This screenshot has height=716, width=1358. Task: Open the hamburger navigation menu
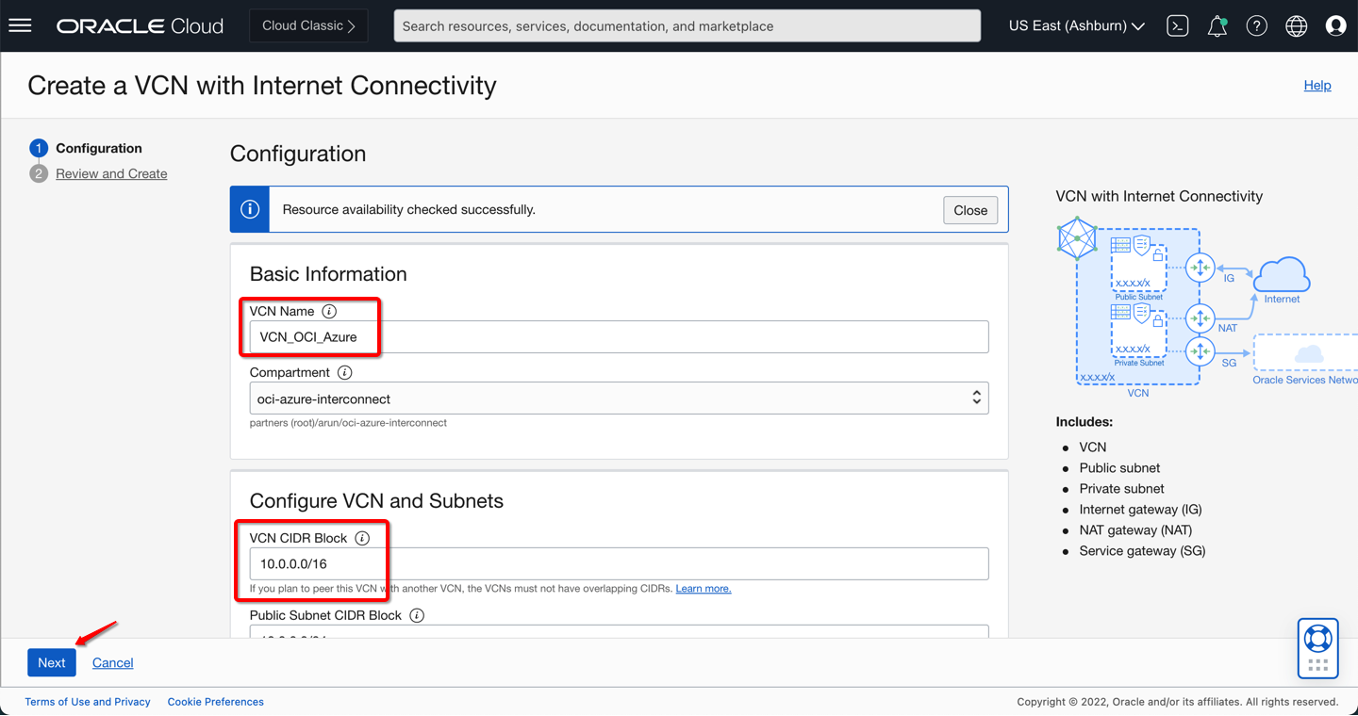pos(20,25)
